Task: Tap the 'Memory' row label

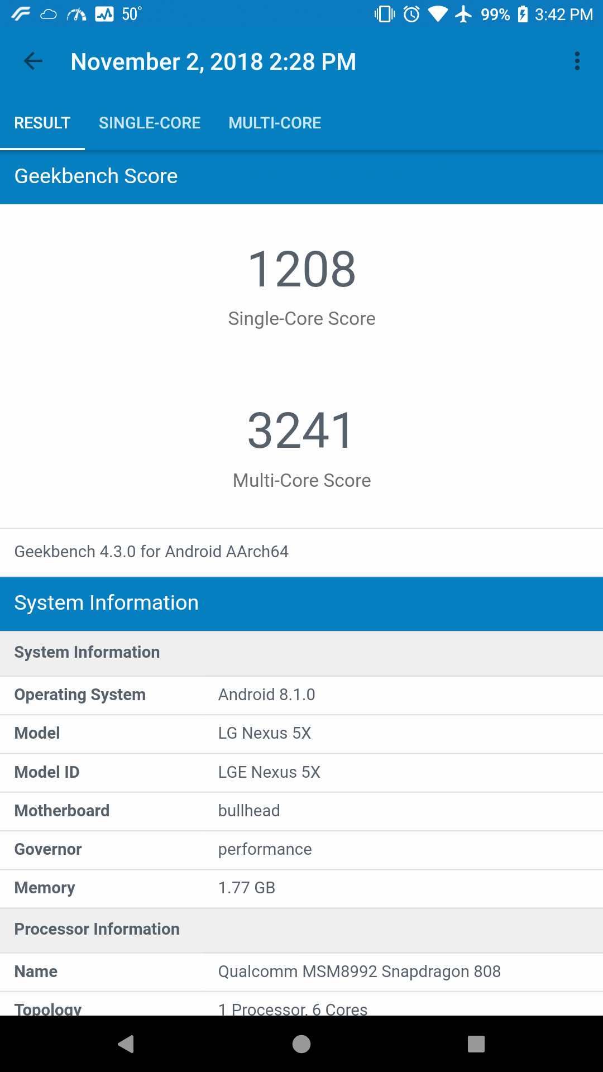Action: coord(45,888)
